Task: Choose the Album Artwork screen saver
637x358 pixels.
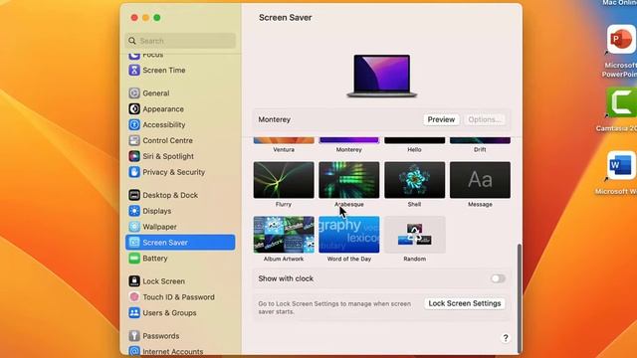Action: 284,235
